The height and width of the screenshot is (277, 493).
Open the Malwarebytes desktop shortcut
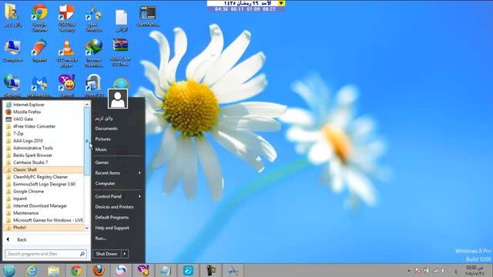[39, 85]
